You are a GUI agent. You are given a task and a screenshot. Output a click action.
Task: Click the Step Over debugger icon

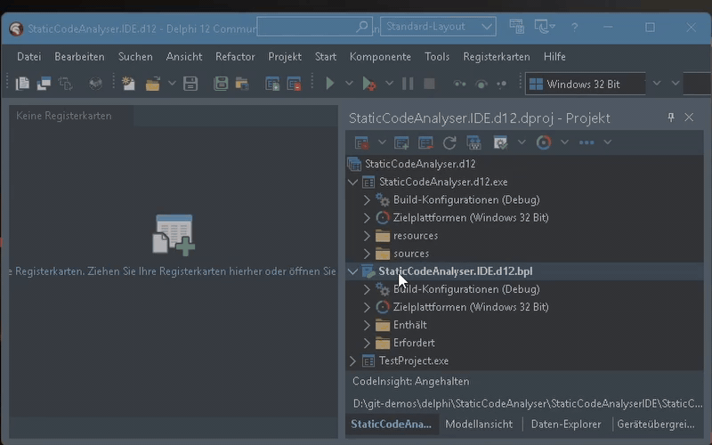[x=481, y=84]
